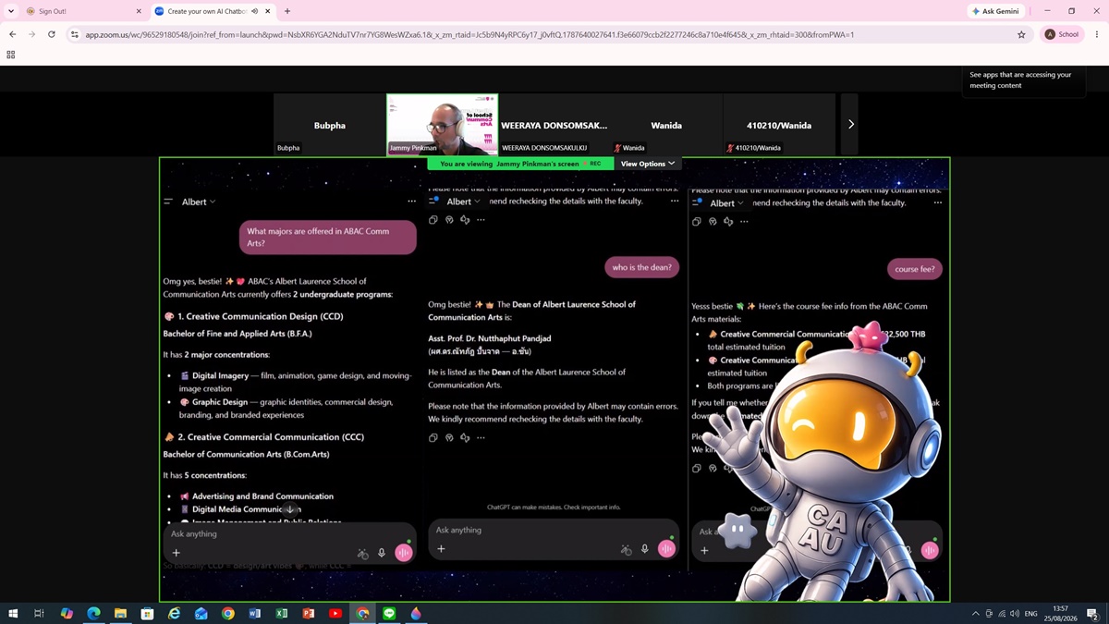
Task: Go back in browser history
Action: click(12, 34)
